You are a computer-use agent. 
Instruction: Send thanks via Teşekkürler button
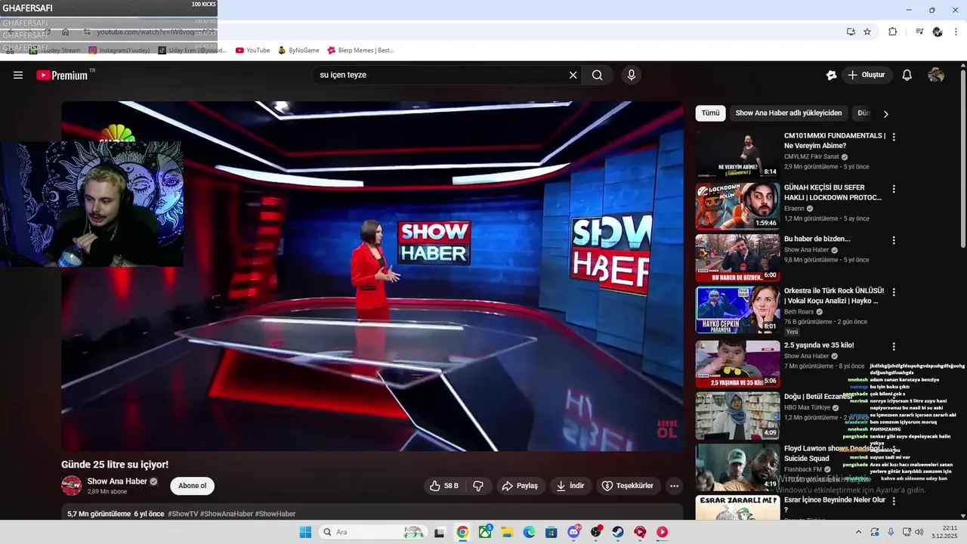[627, 486]
